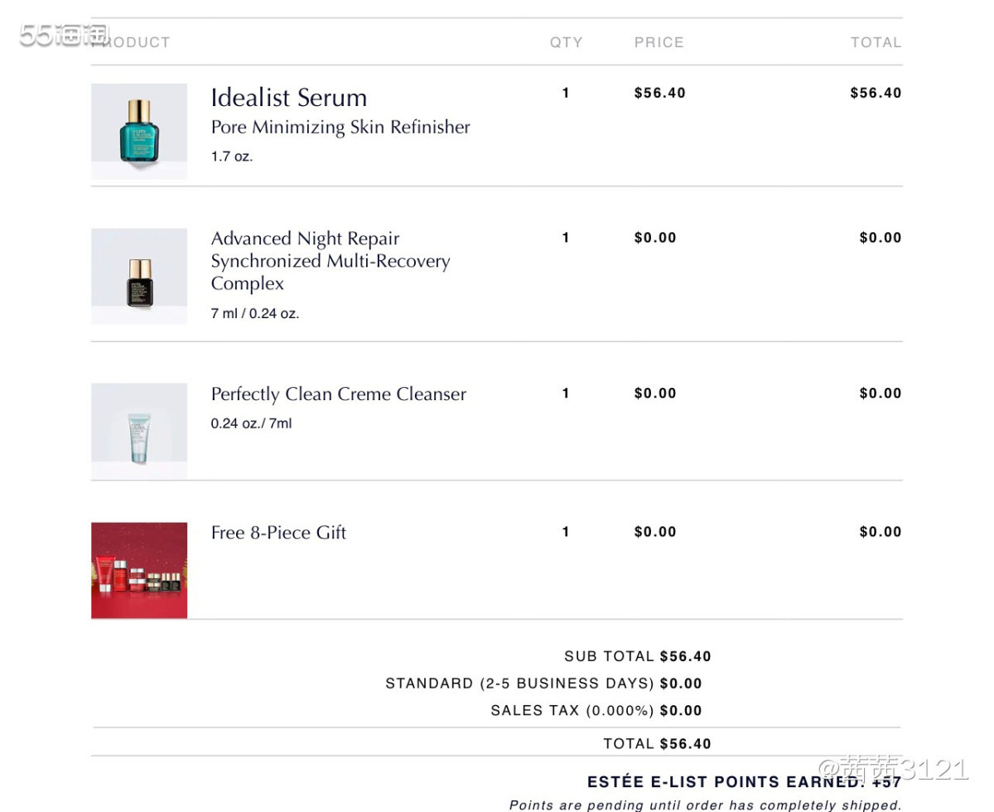Image resolution: width=994 pixels, height=812 pixels.
Task: Open the Idealist Serum product title
Action: (289, 98)
